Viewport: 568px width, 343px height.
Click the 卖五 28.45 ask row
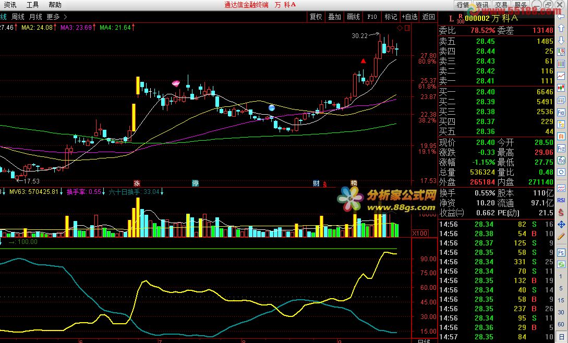pos(496,41)
